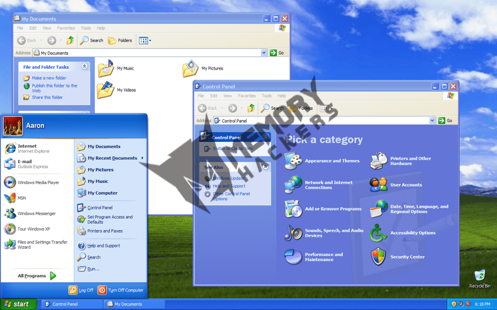The width and height of the screenshot is (497, 310).
Task: Click the Control Panel address field
Action: 324,120
